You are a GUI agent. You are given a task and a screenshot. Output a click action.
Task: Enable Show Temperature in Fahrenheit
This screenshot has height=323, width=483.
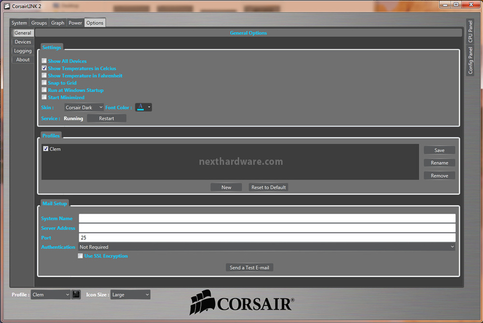tap(44, 75)
